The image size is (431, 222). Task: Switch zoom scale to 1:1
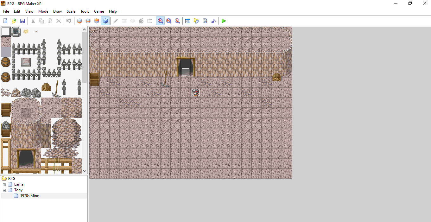coord(160,21)
